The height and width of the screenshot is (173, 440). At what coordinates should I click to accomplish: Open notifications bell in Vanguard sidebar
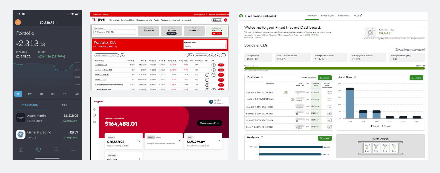click(x=95, y=116)
